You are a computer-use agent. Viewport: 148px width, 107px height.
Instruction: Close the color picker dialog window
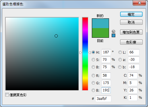[139, 3]
